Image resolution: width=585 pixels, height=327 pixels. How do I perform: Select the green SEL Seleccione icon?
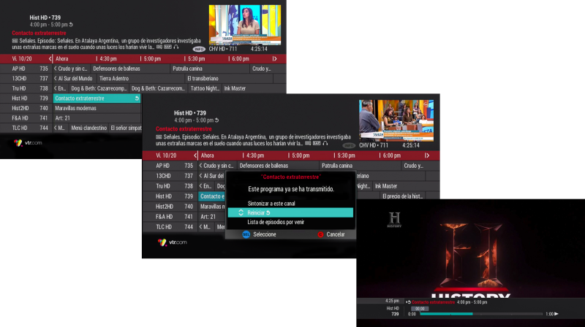click(x=246, y=234)
